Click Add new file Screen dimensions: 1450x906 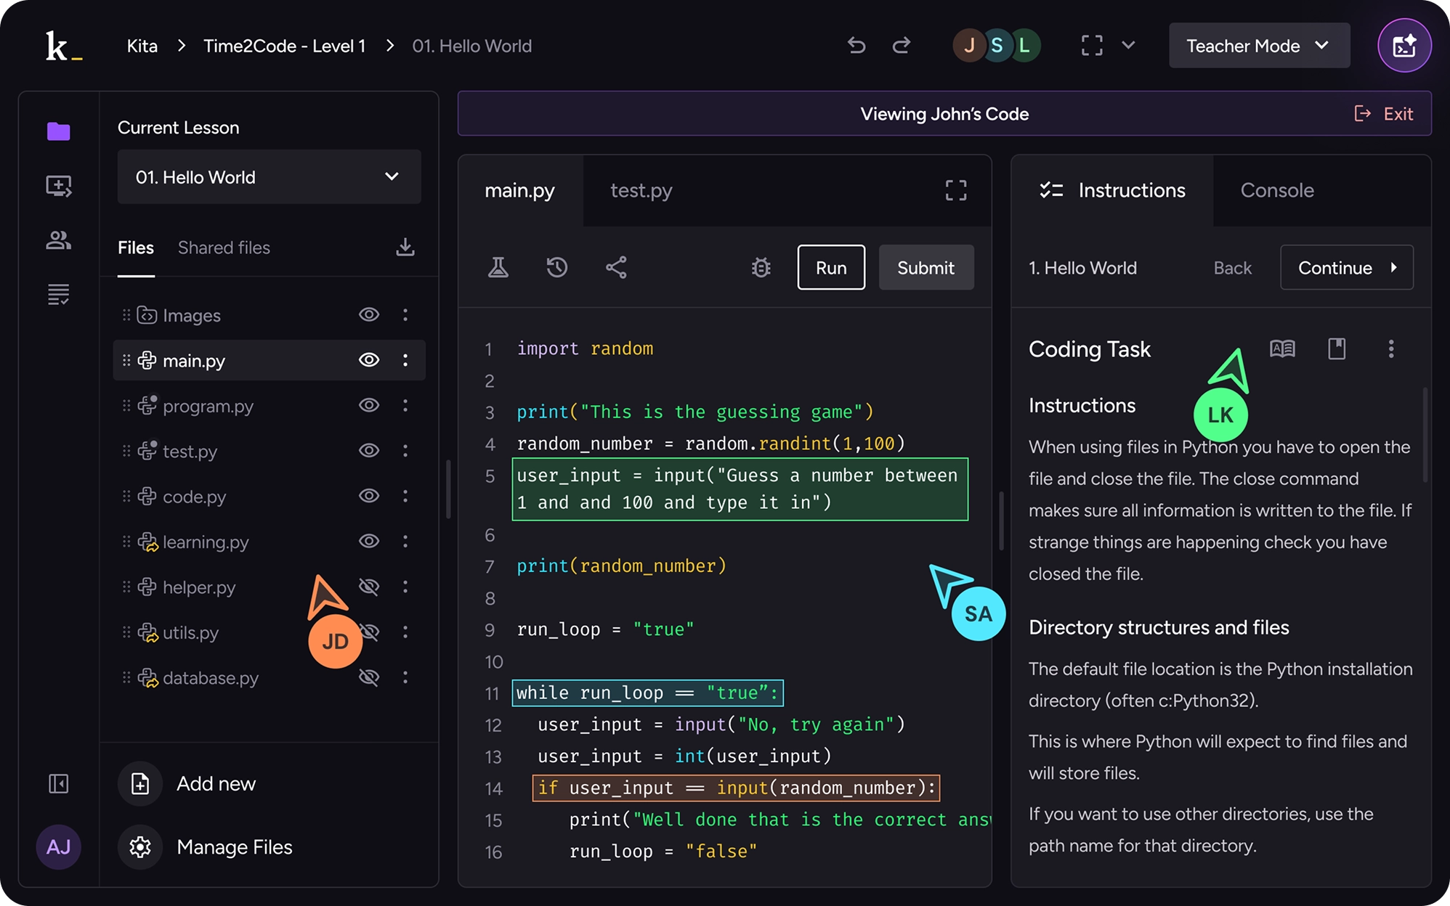click(x=187, y=784)
